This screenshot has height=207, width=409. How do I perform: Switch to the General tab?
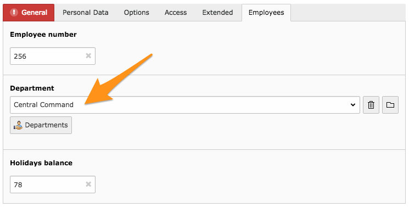point(29,13)
